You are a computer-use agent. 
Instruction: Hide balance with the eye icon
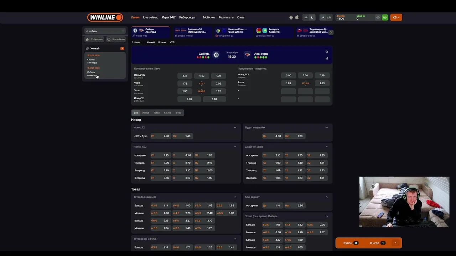pyautogui.click(x=378, y=17)
